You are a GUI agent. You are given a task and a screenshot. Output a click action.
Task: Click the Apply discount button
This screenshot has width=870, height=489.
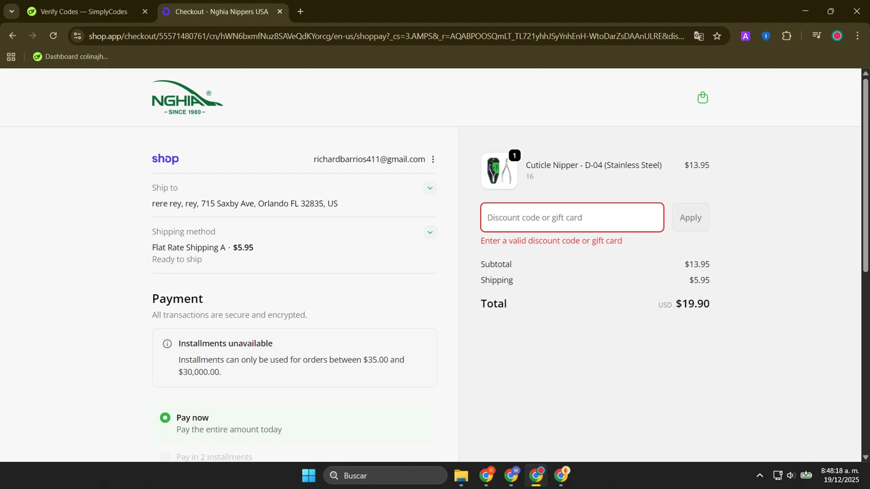(x=690, y=217)
